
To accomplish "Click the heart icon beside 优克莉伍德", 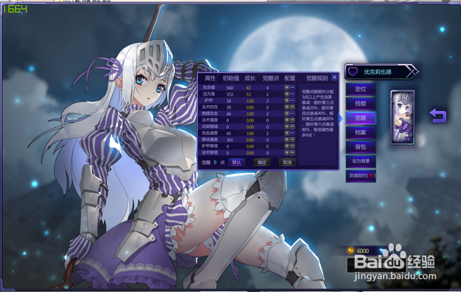I will coord(353,72).
